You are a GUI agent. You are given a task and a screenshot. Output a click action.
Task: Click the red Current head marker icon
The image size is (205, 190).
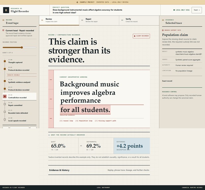coord(3,31)
